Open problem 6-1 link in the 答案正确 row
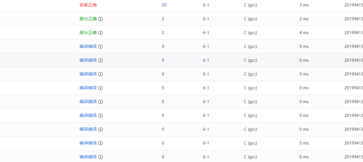This screenshot has height=162, width=363. (206, 5)
